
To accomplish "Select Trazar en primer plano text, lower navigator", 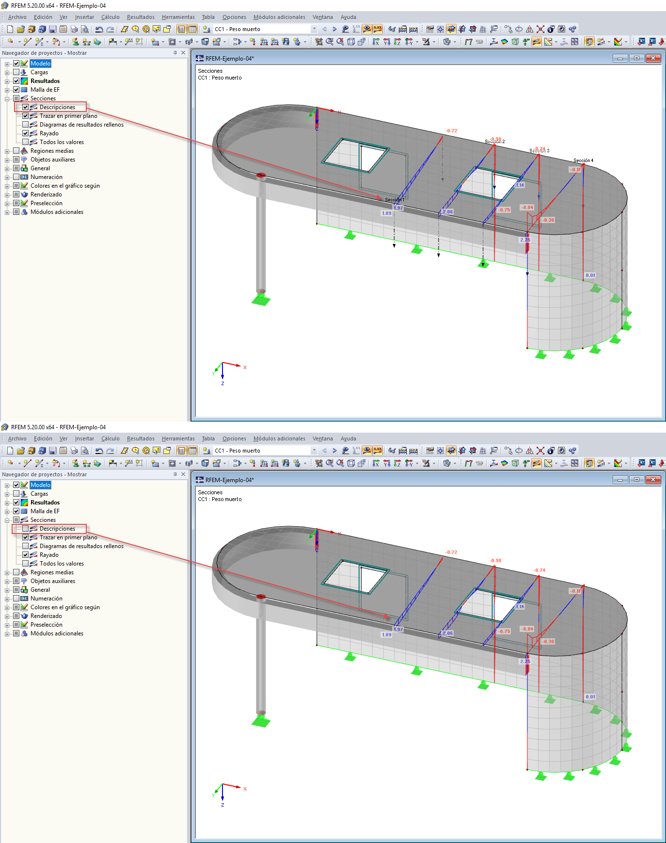I will pyautogui.click(x=68, y=537).
